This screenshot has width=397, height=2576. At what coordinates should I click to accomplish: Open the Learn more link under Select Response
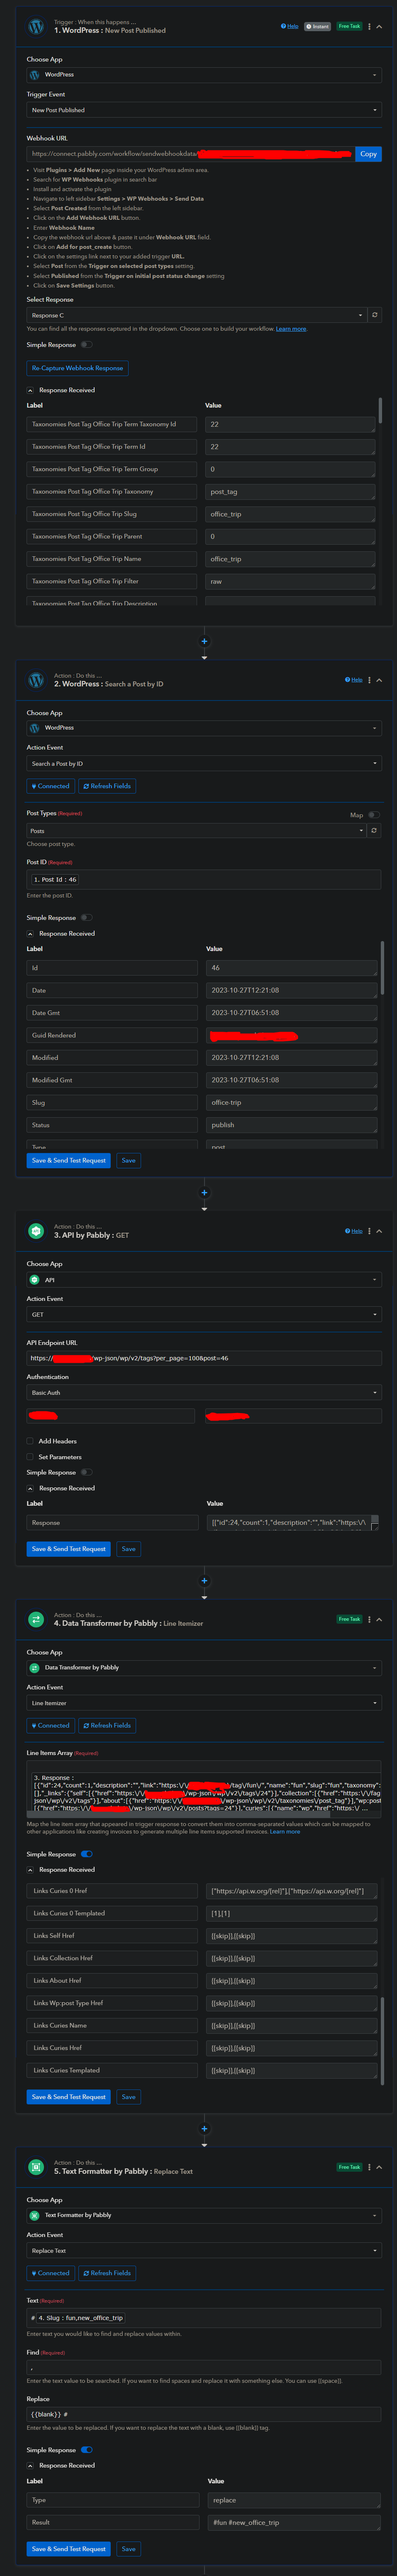click(291, 329)
